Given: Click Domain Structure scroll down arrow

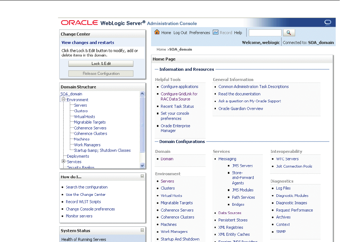Looking at the screenshot, I should [142, 165].
